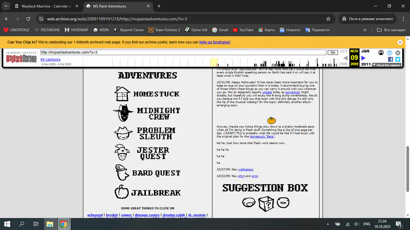Image resolution: width=410 pixels, height=230 pixels.
Task: Open the MSPA bookmark
Action: (101, 30)
